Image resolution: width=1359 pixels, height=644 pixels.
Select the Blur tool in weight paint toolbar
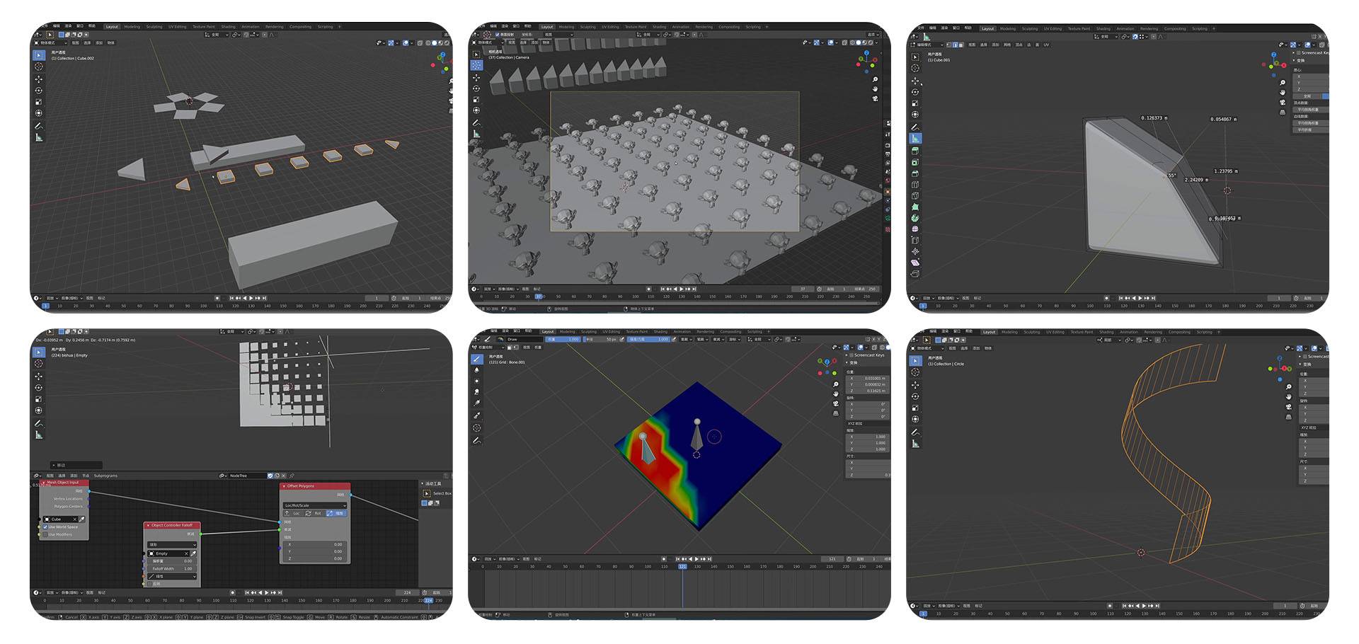click(476, 370)
